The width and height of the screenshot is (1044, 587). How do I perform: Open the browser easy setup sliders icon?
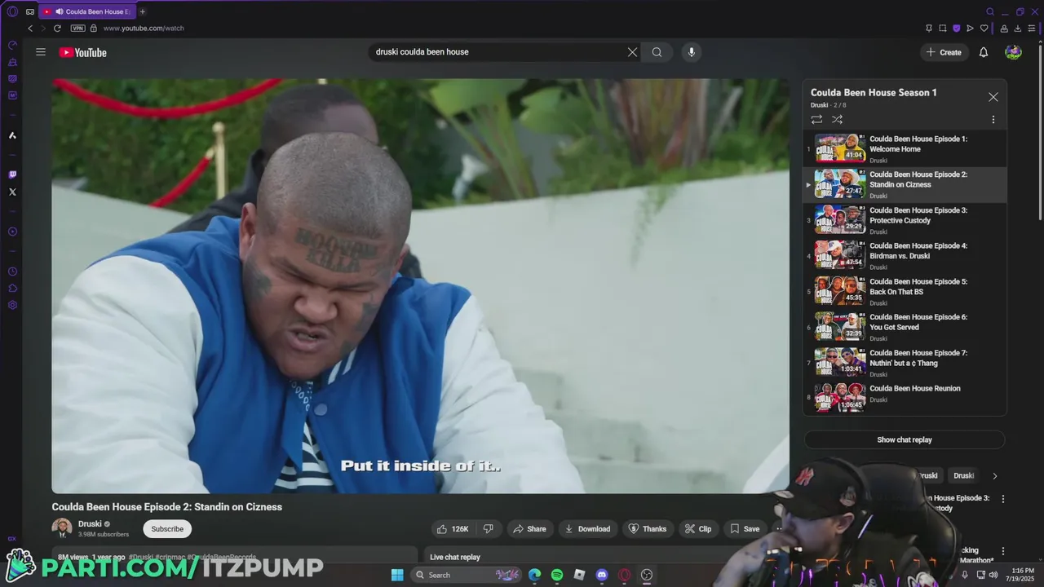click(x=1032, y=28)
